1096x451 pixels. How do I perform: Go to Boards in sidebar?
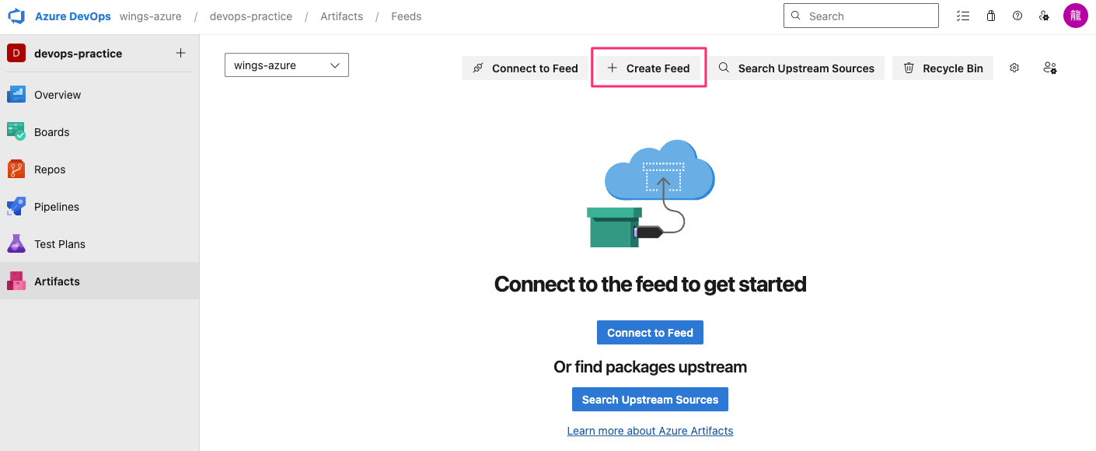coord(51,132)
